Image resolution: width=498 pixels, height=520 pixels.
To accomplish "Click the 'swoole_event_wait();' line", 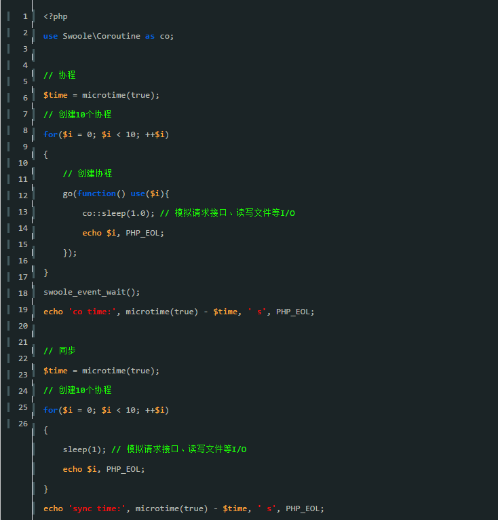I will [92, 292].
